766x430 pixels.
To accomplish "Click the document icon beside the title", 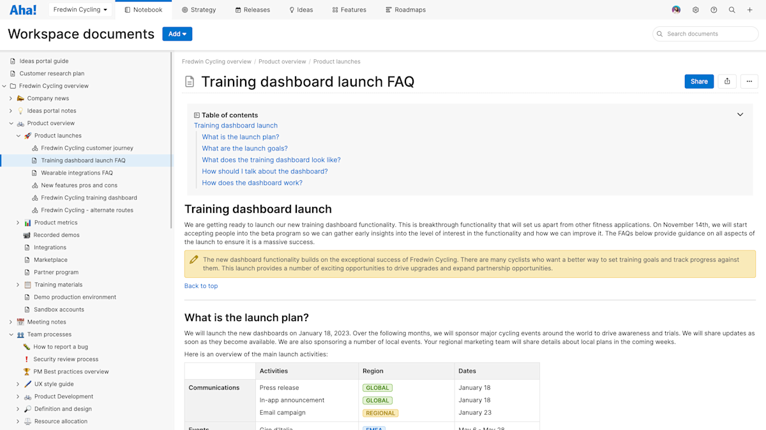I will click(x=190, y=82).
